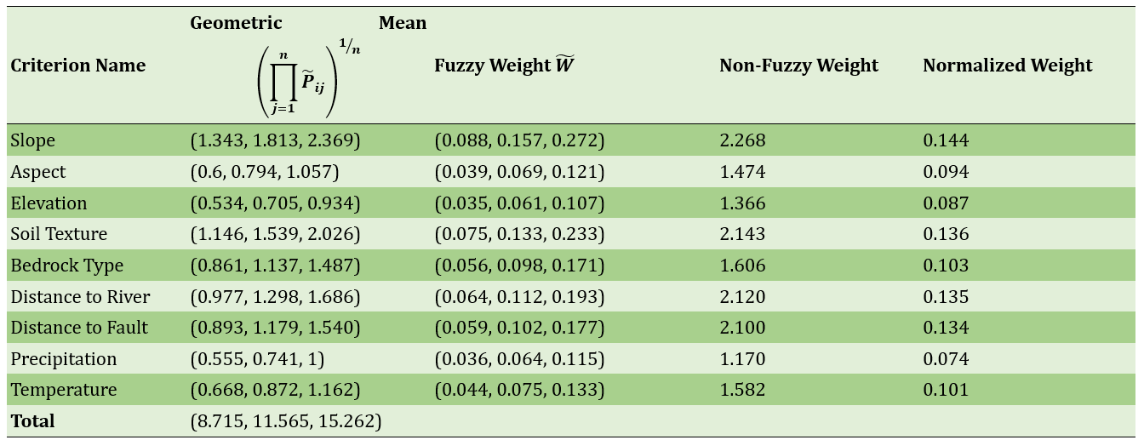Click the Precipitation row label
1144x440 pixels.
point(63,359)
